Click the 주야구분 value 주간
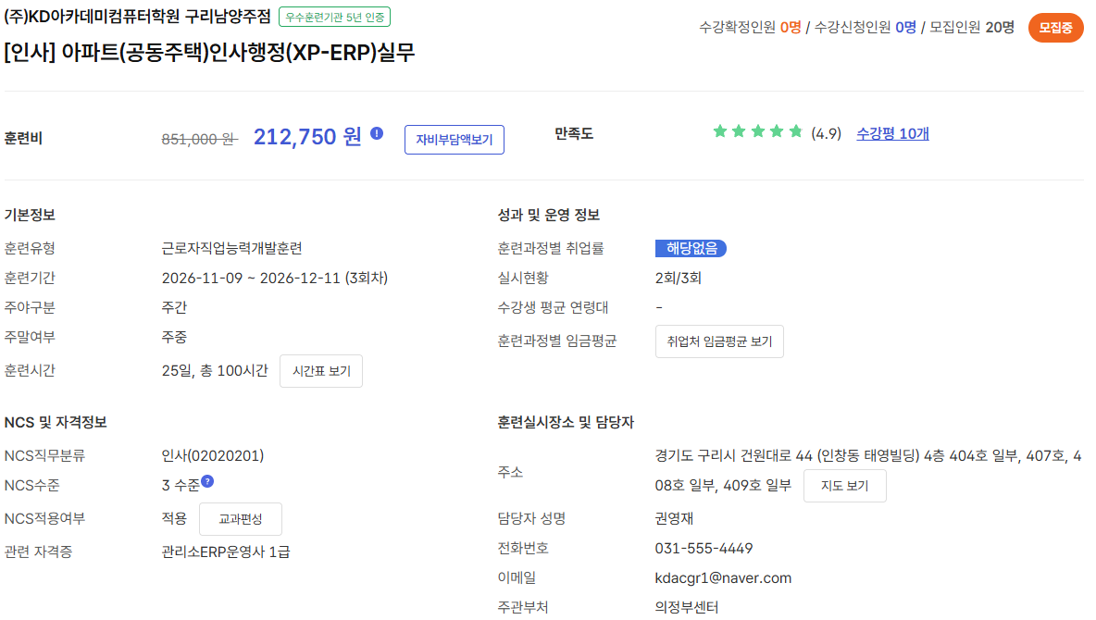This screenshot has height=620, width=1096. pos(174,307)
